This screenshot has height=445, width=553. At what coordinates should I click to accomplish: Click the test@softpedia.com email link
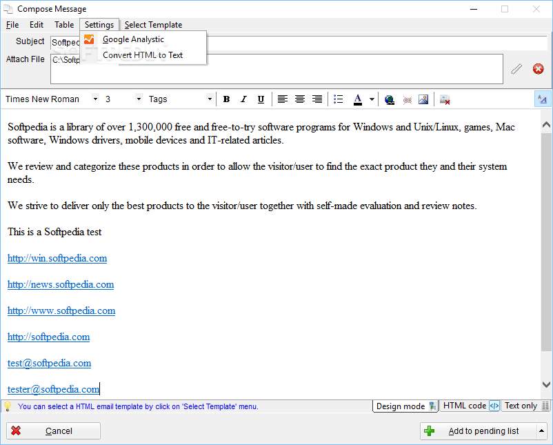[50, 363]
